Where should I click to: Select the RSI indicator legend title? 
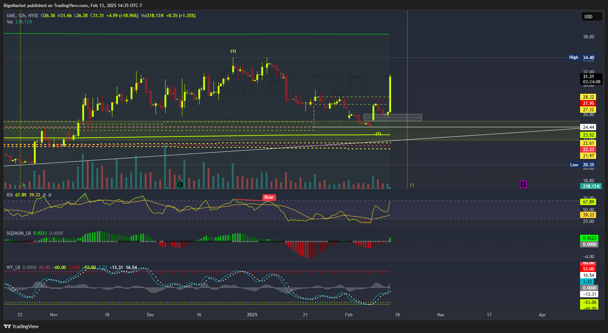click(10, 195)
